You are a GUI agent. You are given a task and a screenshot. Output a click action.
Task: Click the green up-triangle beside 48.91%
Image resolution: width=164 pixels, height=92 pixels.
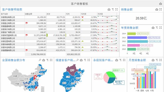[83, 20]
